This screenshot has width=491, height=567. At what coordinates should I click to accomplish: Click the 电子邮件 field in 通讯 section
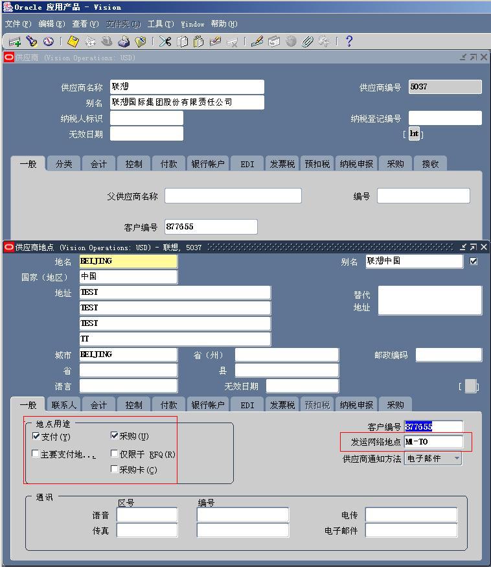[411, 531]
